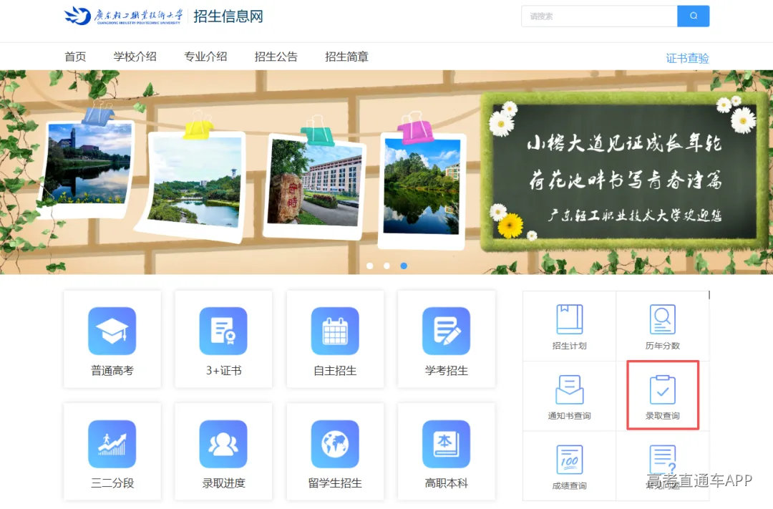Image resolution: width=773 pixels, height=509 pixels.
Task: Click the 招生信息网 site title
Action: 228,16
